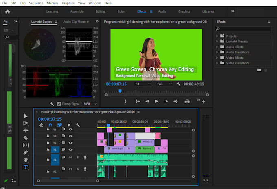
Task: Switch to the Editing workspace
Action: point(100,11)
